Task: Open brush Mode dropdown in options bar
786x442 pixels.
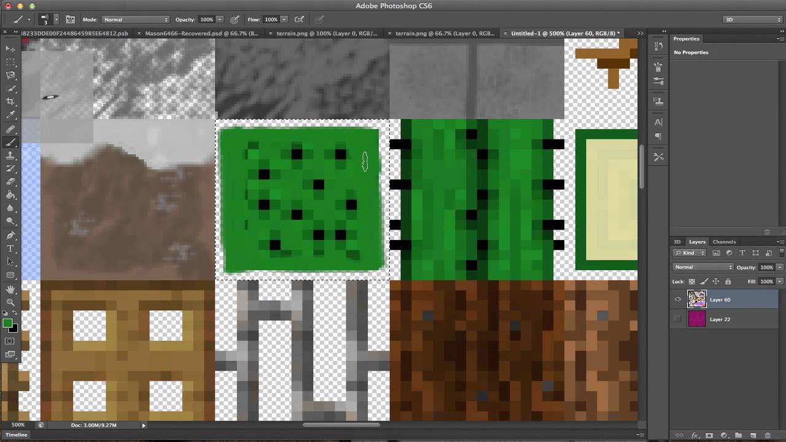Action: (x=135, y=20)
